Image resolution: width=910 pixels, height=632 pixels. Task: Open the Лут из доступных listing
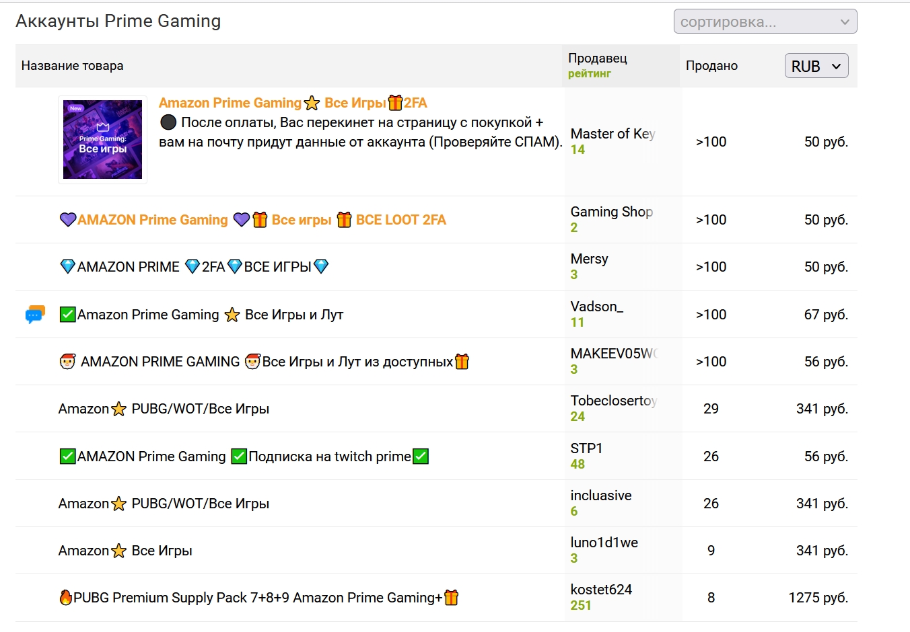point(264,362)
